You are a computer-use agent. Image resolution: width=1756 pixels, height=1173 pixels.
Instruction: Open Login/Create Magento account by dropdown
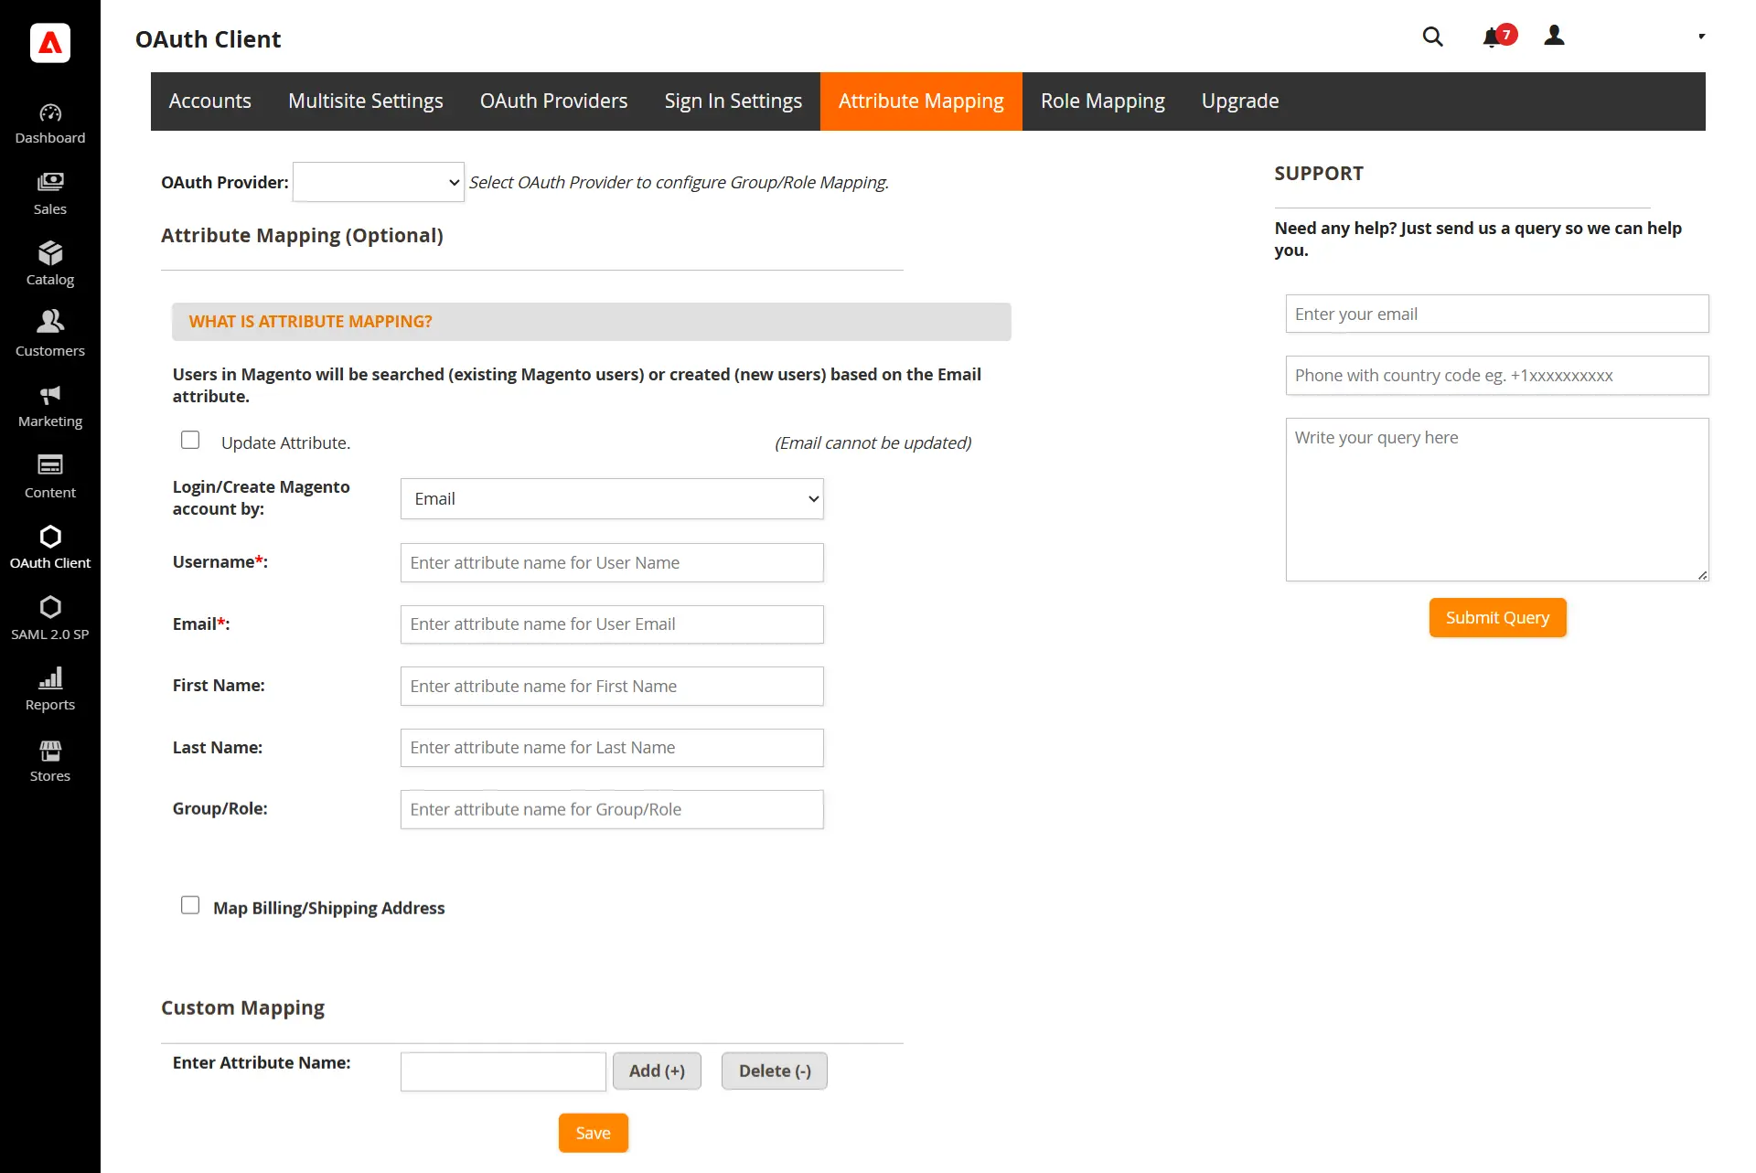pos(612,499)
